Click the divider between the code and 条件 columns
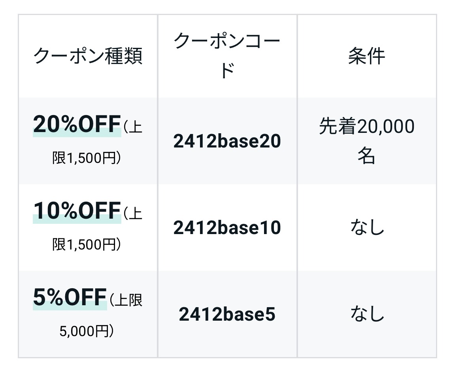 297,186
